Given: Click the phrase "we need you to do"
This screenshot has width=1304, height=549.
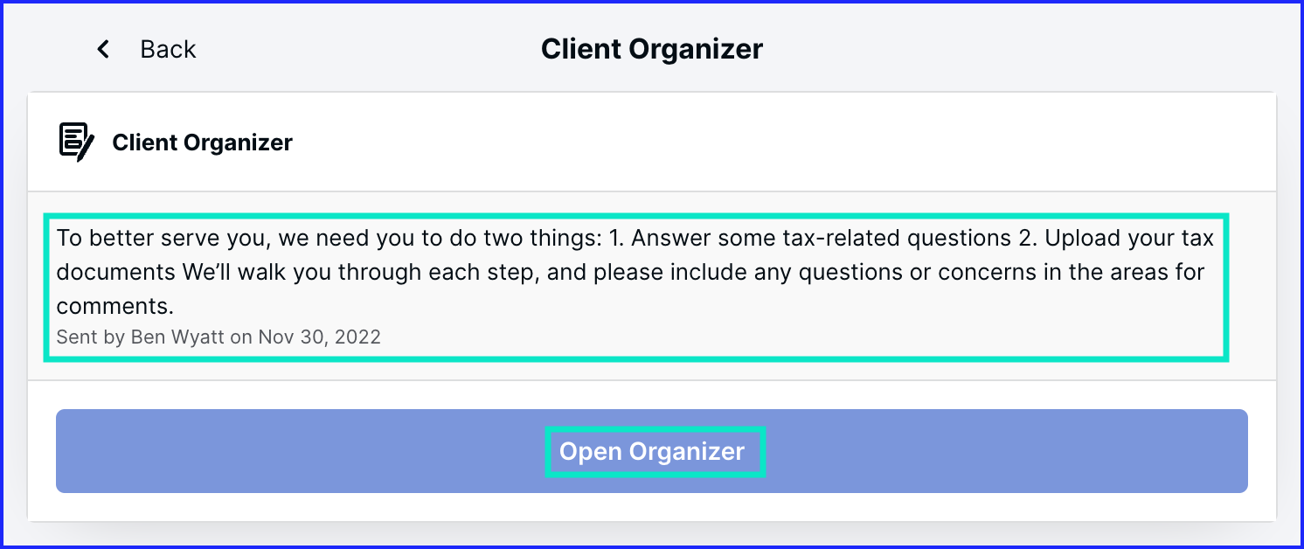Looking at the screenshot, I should tap(376, 237).
